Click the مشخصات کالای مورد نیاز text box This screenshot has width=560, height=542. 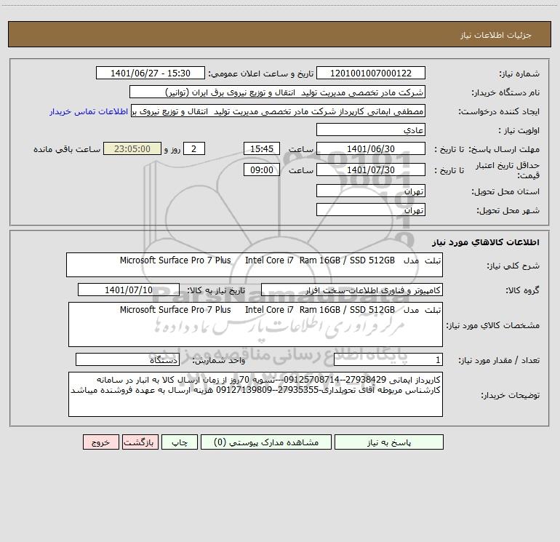(255, 324)
